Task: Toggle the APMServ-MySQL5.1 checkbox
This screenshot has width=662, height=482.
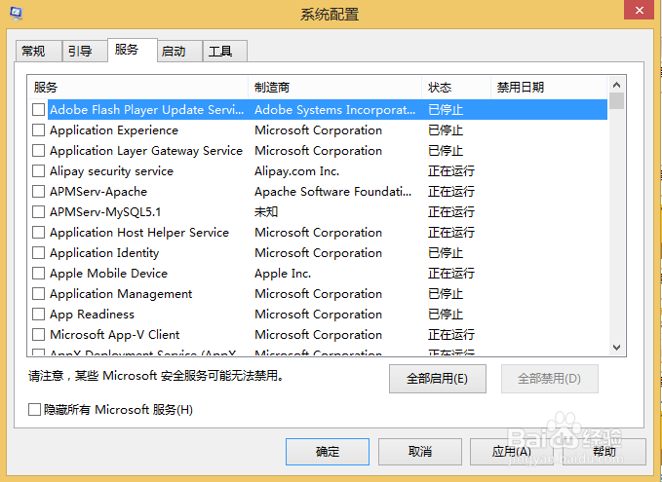Action: click(38, 212)
